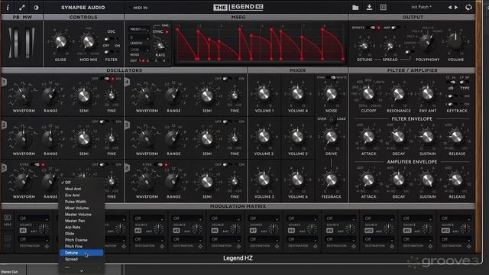489x275 pixels.
Task: Choose Master Pan from the popup menu
Action: 82,221
